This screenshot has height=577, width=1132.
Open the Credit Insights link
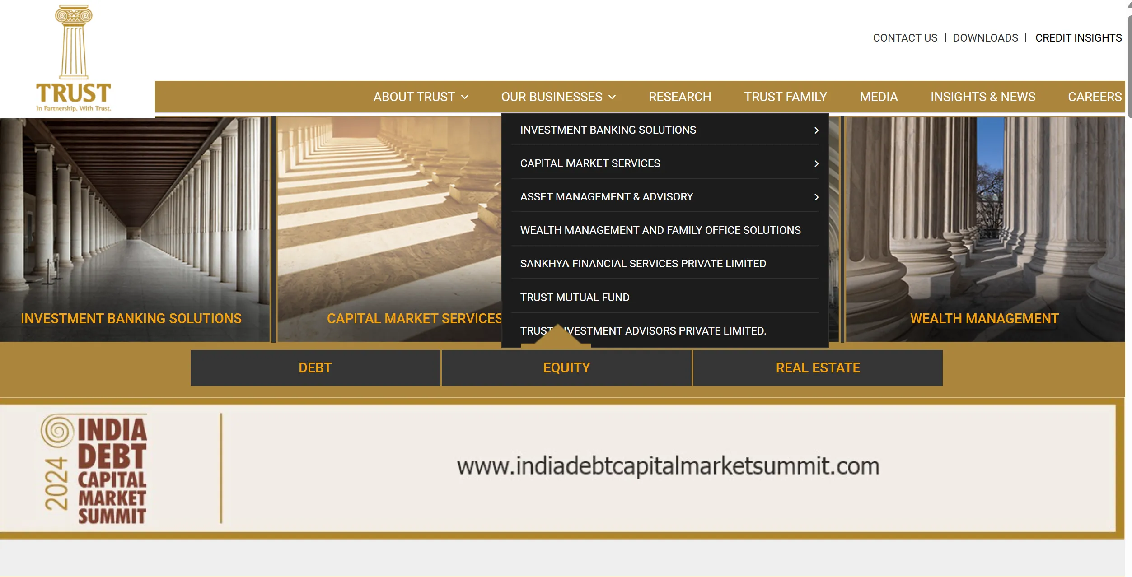click(1078, 38)
